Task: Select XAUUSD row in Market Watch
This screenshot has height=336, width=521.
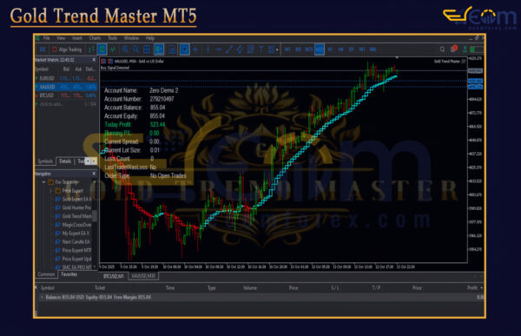Action: coord(66,87)
